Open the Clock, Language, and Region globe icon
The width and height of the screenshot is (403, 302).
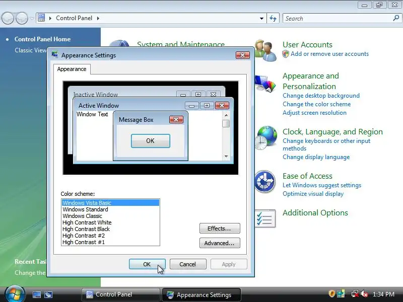tap(266, 137)
